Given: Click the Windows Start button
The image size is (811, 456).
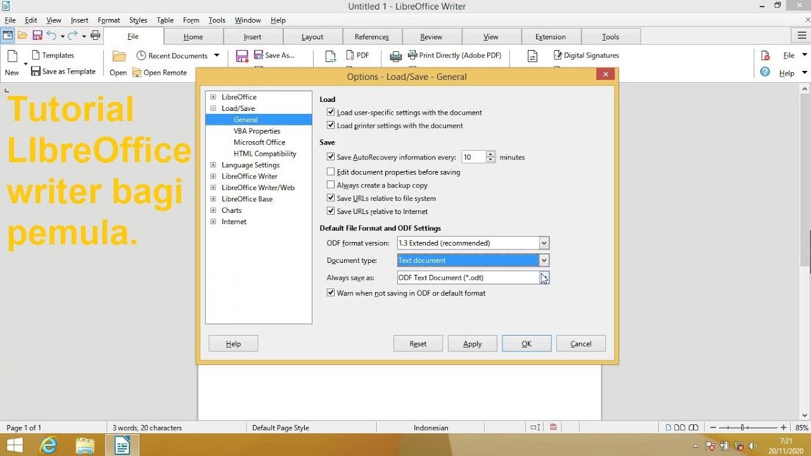Looking at the screenshot, I should (x=15, y=446).
